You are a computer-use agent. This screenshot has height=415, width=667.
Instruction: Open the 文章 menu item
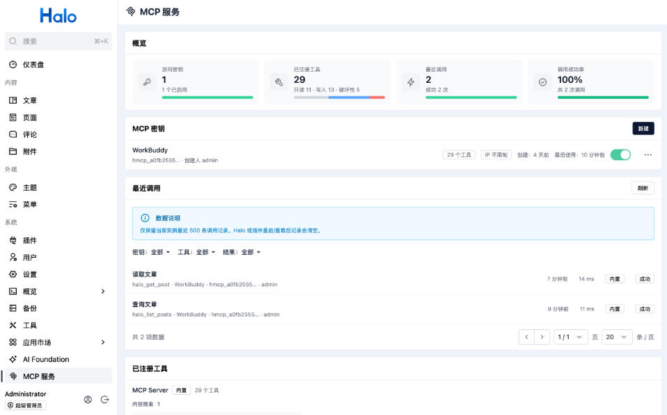coord(58,100)
